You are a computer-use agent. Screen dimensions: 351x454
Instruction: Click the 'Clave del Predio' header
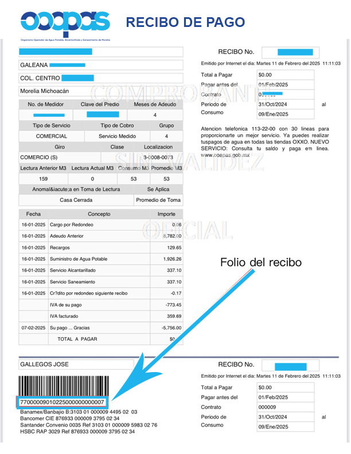100,104
